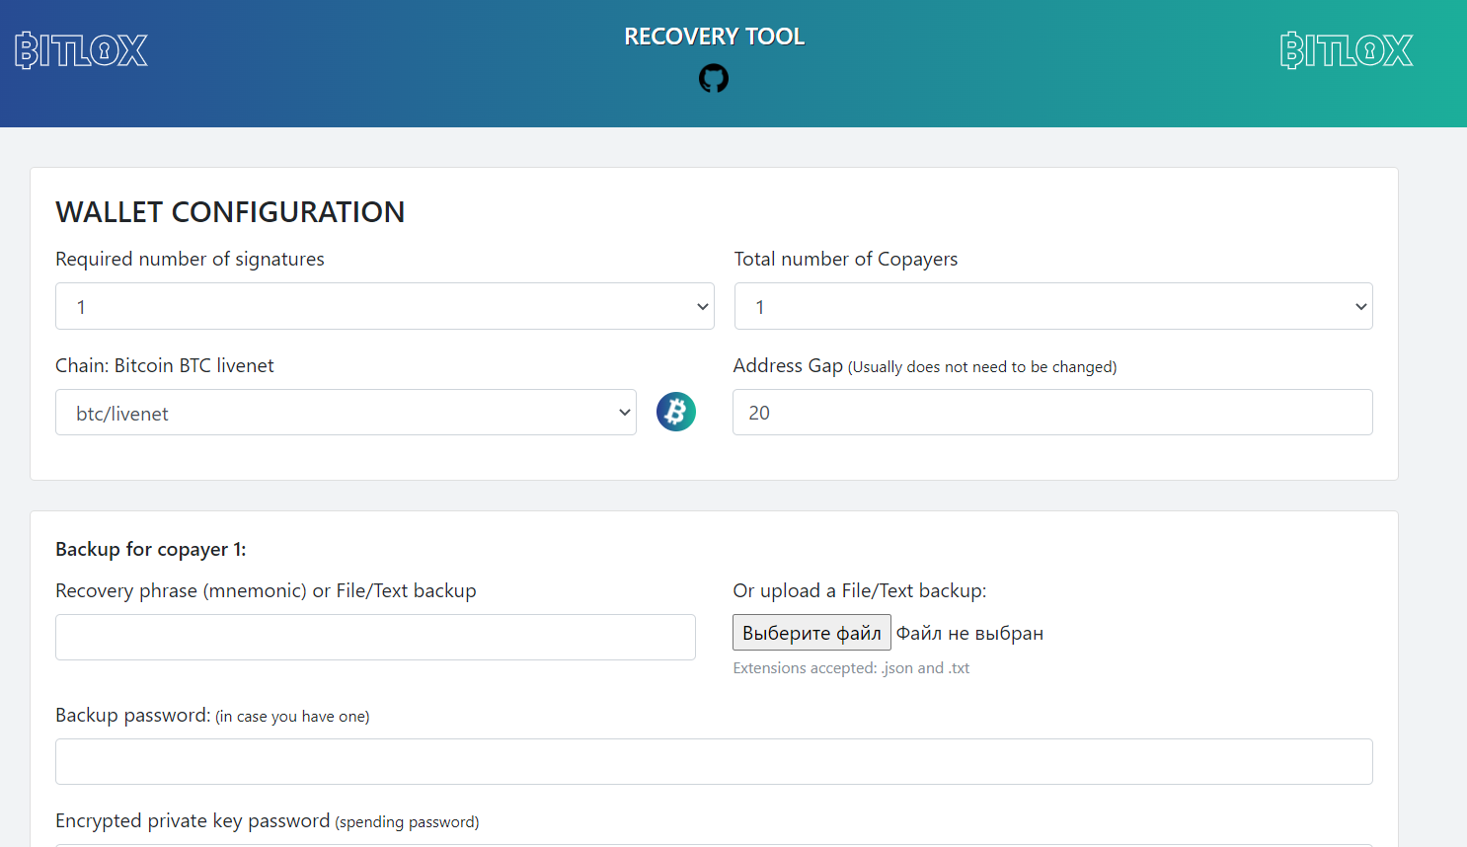Open Total number of Copayers dropdown
Image resolution: width=1467 pixels, height=847 pixels.
click(1053, 306)
